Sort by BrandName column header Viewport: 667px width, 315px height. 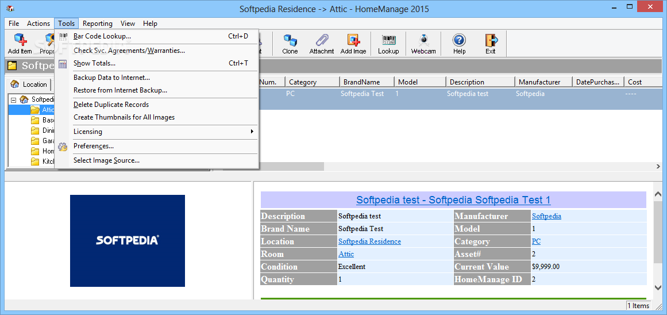(367, 82)
